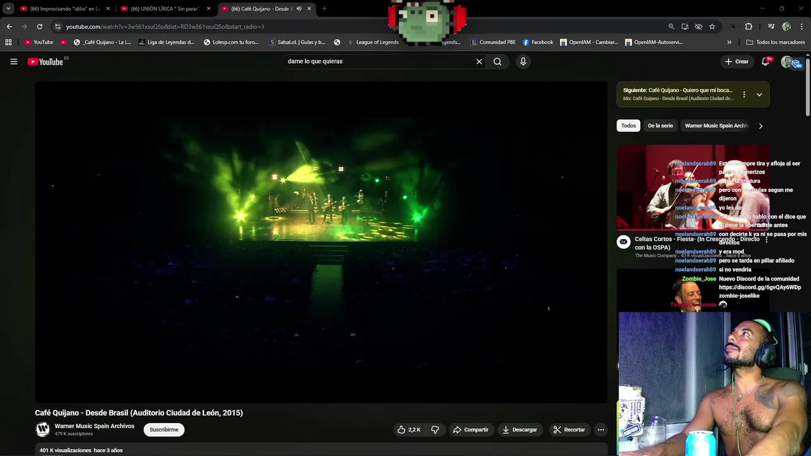Go back in browser history
This screenshot has width=811, height=456.
coord(9,27)
